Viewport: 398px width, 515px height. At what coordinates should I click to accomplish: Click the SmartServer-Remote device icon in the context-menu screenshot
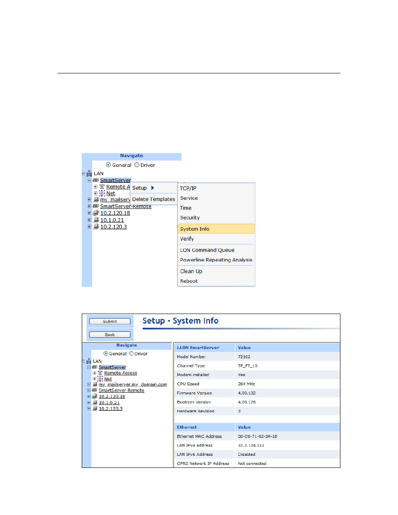[96, 206]
